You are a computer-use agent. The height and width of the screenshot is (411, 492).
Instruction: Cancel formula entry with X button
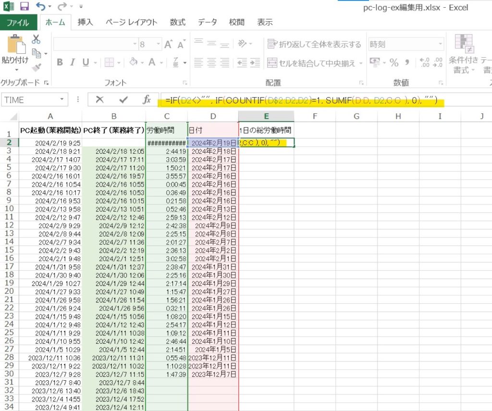pos(100,100)
